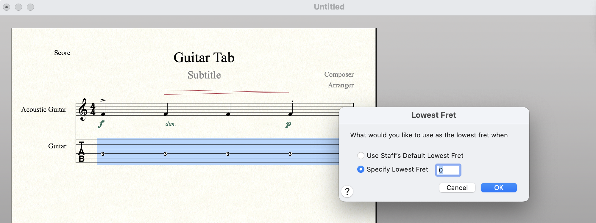
Task: Select the piano dynamic marking
Action: point(288,125)
